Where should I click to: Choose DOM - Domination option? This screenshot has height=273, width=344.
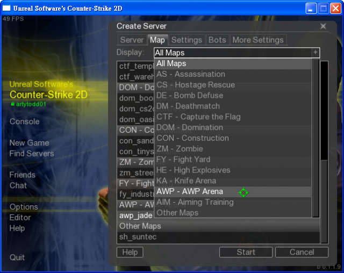point(233,127)
